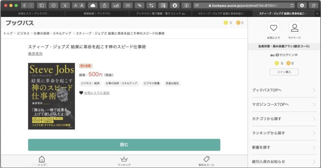The width and height of the screenshot is (321, 168).
Task: Reload the page with the refresh icon
Action: pos(292,6)
